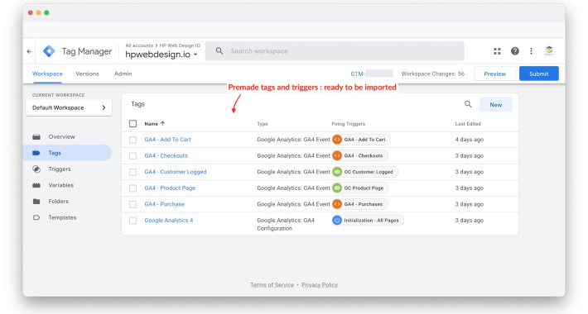Click the blue Submit button

tap(539, 74)
